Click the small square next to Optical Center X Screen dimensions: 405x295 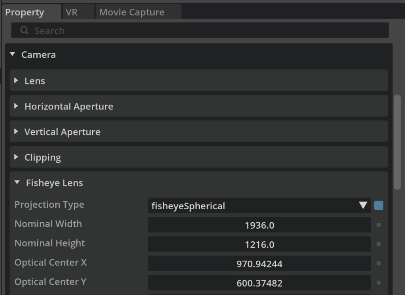click(379, 263)
